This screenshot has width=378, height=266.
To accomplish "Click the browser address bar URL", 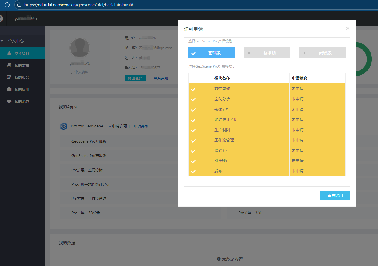I will [x=79, y=5].
